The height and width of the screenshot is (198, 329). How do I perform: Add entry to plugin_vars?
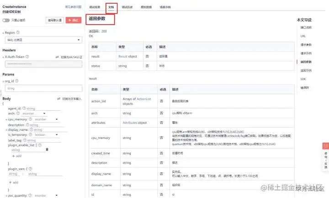tap(14, 182)
